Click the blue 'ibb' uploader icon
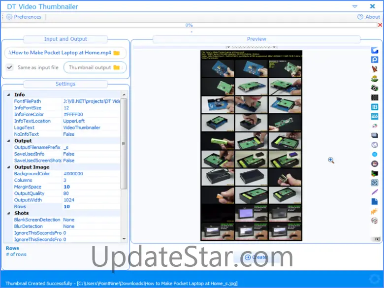This screenshot has width=384, height=288. click(375, 116)
